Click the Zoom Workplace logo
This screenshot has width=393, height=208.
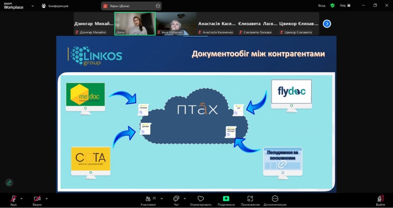[14, 6]
